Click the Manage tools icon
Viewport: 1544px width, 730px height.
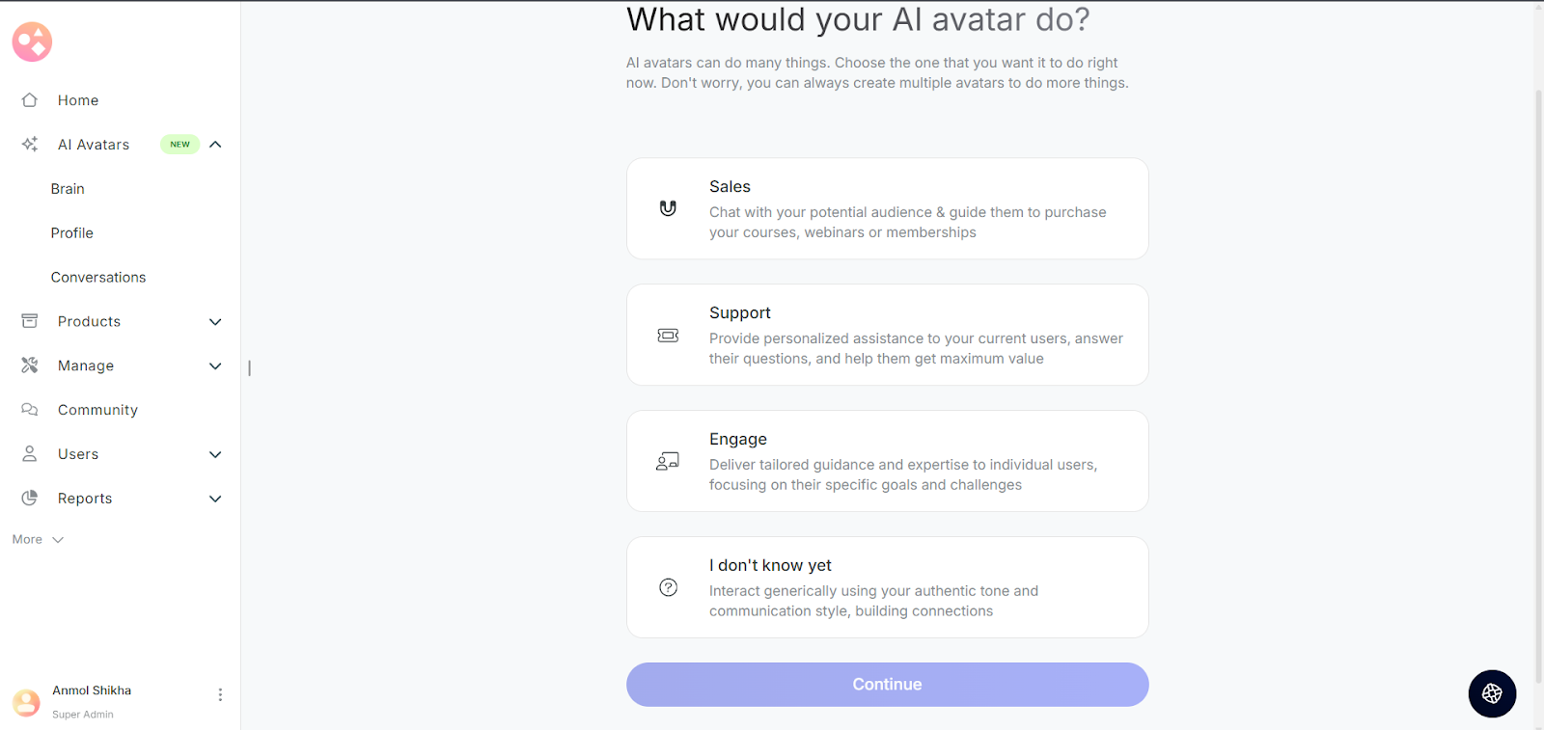30,365
